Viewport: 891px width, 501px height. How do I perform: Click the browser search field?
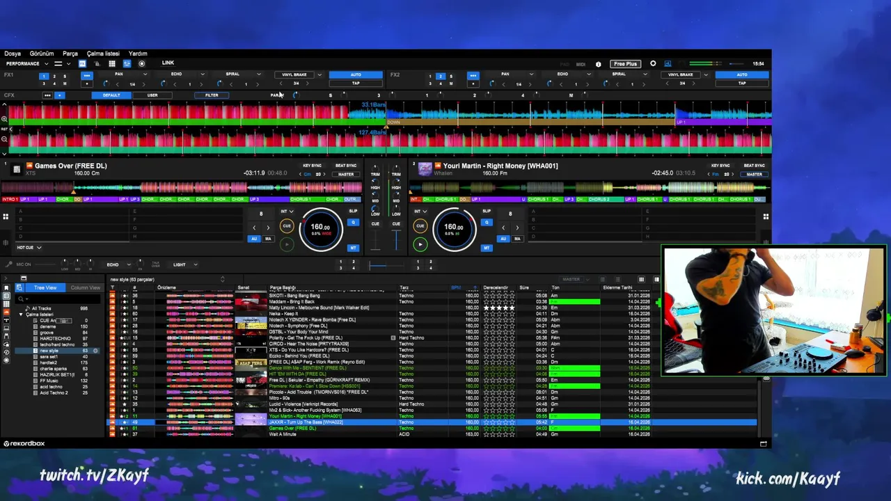[59, 299]
